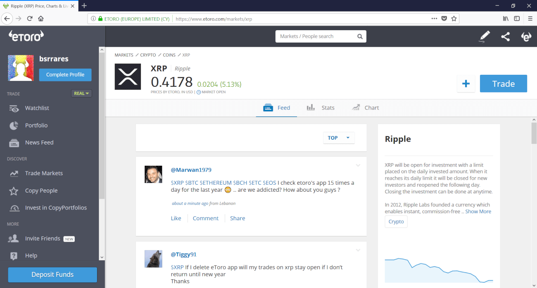Open Invite Friends page
Image resolution: width=537 pixels, height=288 pixels.
pyautogui.click(x=43, y=238)
